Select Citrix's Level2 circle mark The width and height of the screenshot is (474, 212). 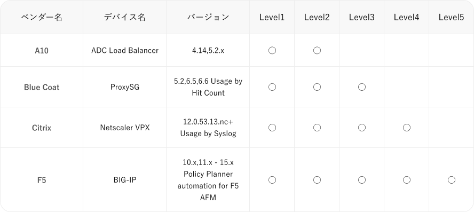coord(317,128)
